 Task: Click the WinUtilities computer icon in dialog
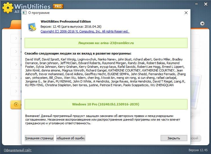click(32, 27)
